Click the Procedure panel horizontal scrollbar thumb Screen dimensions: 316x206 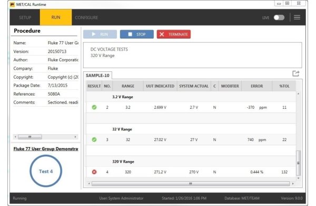pyautogui.click(x=30, y=137)
